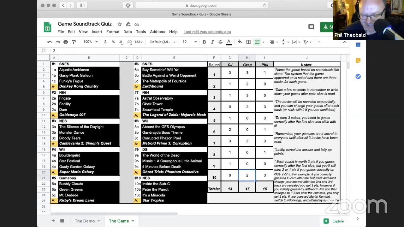This screenshot has width=404, height=227.
Task: Add a new sheet with the plus icon
Action: coord(53,221)
